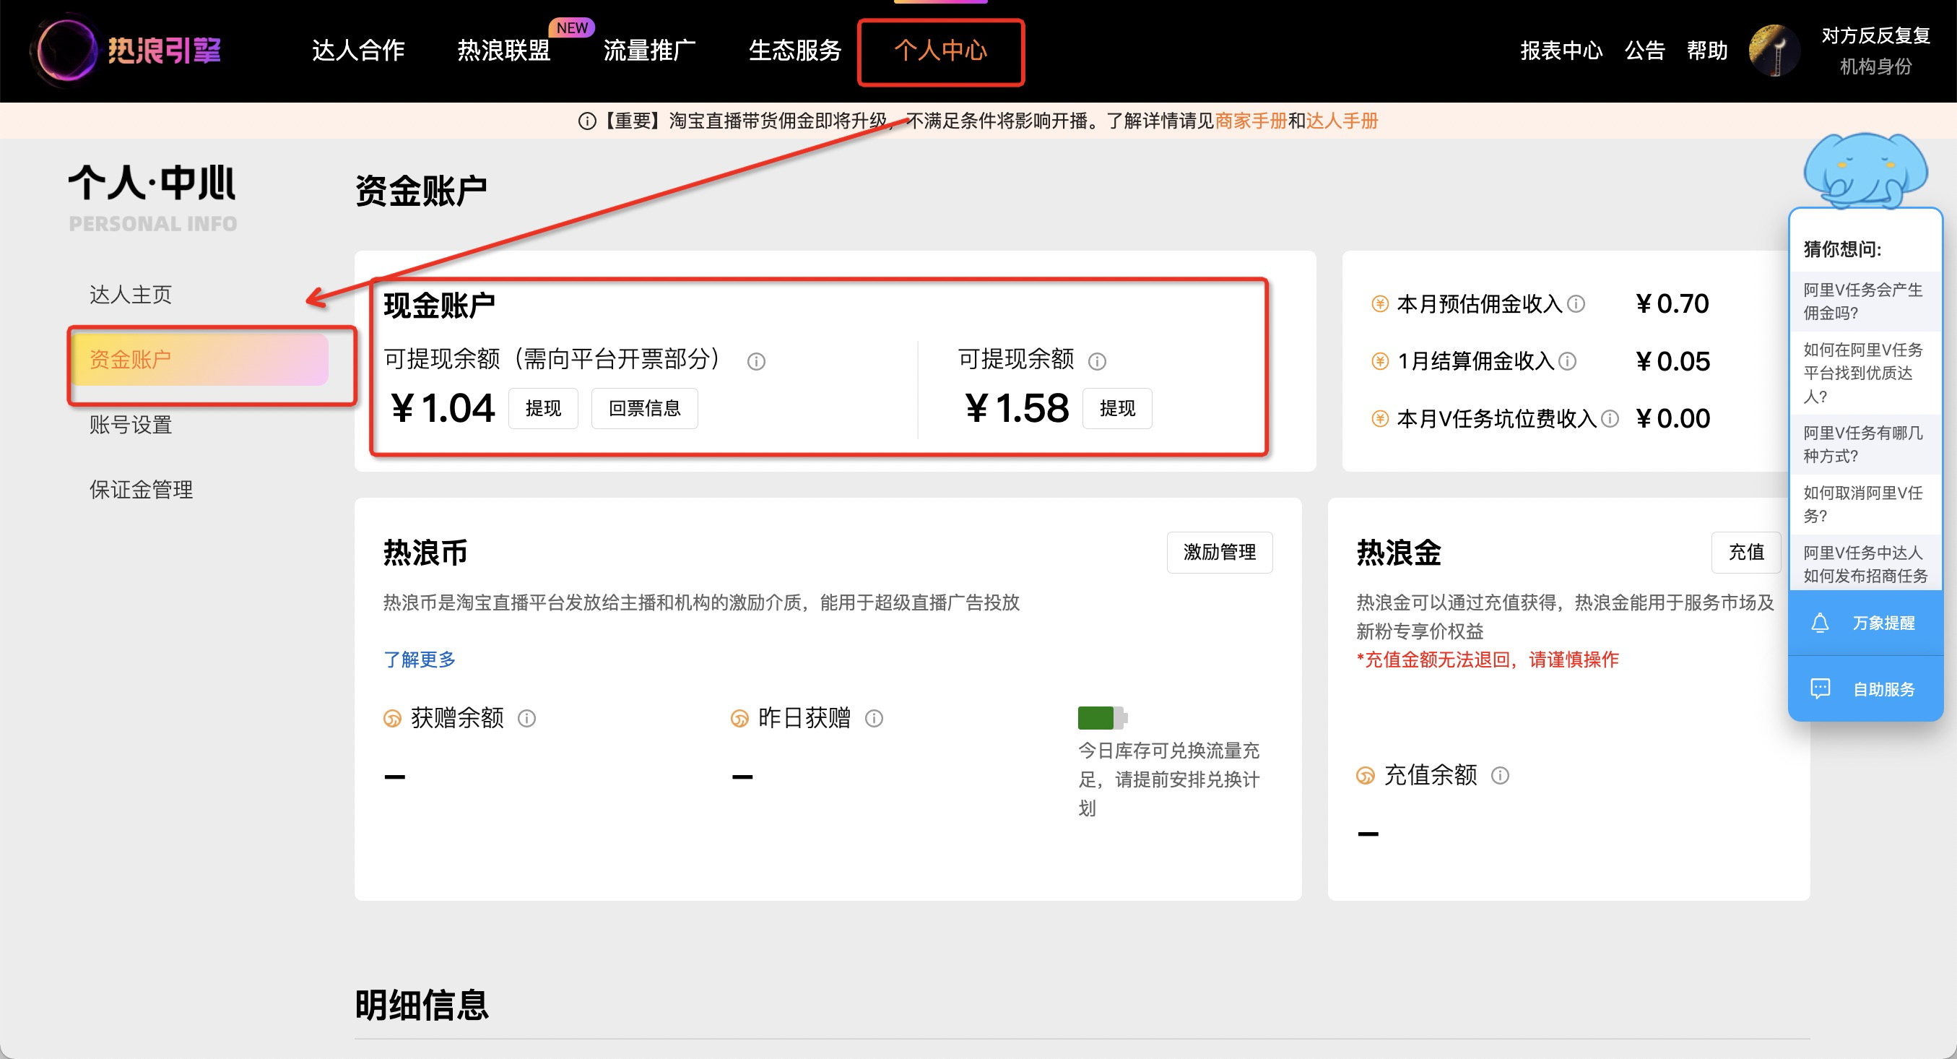This screenshot has width=1957, height=1059.
Task: Click info icon beside 可提现余额（需向平台开票部分）
Action: [x=756, y=362]
